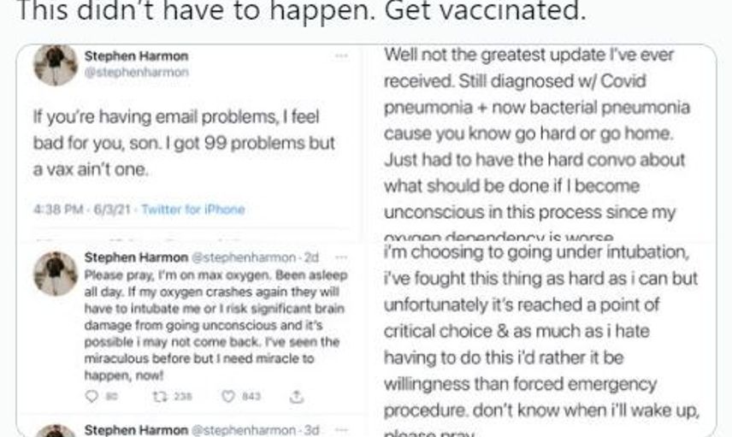The image size is (732, 437).
Task: Open the three-dot menu on the 2d tweet
Action: (x=341, y=257)
